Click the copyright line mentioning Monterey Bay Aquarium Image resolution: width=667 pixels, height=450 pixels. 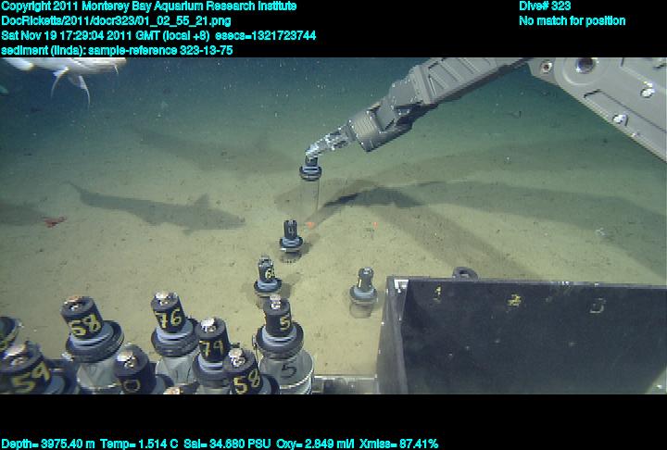[149, 6]
